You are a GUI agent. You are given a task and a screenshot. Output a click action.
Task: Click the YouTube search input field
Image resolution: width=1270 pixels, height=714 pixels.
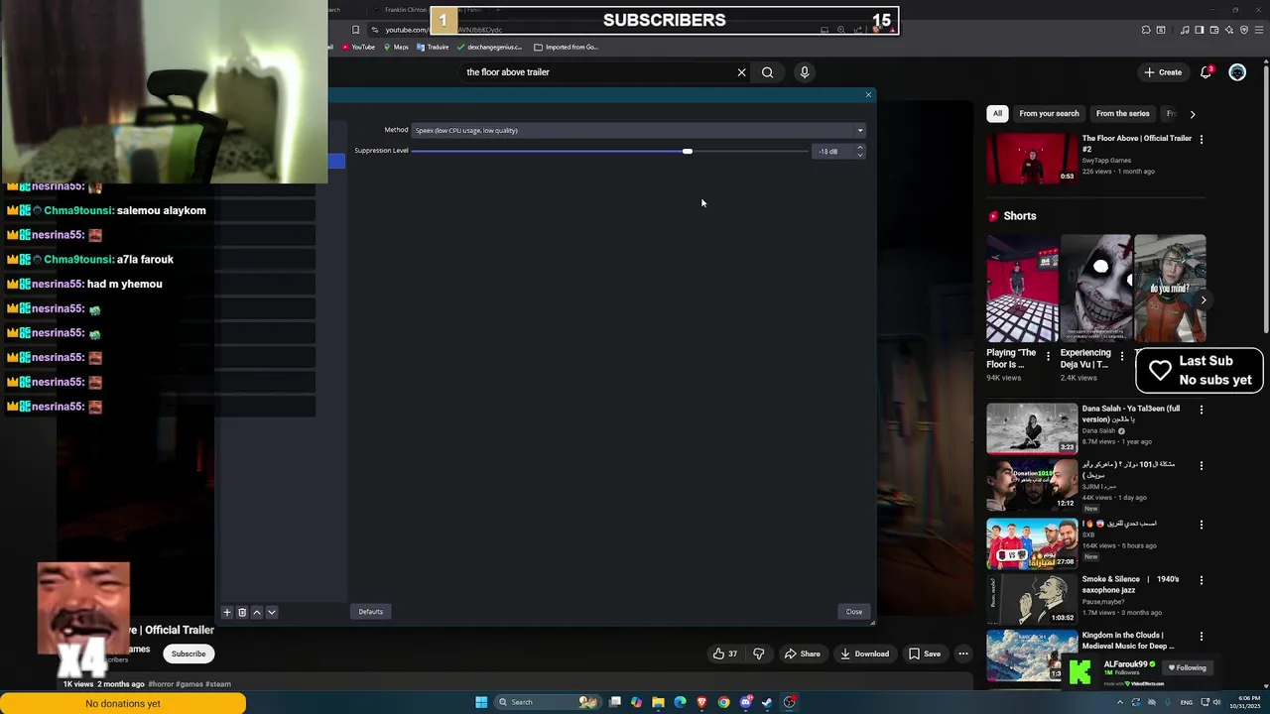pos(595,72)
